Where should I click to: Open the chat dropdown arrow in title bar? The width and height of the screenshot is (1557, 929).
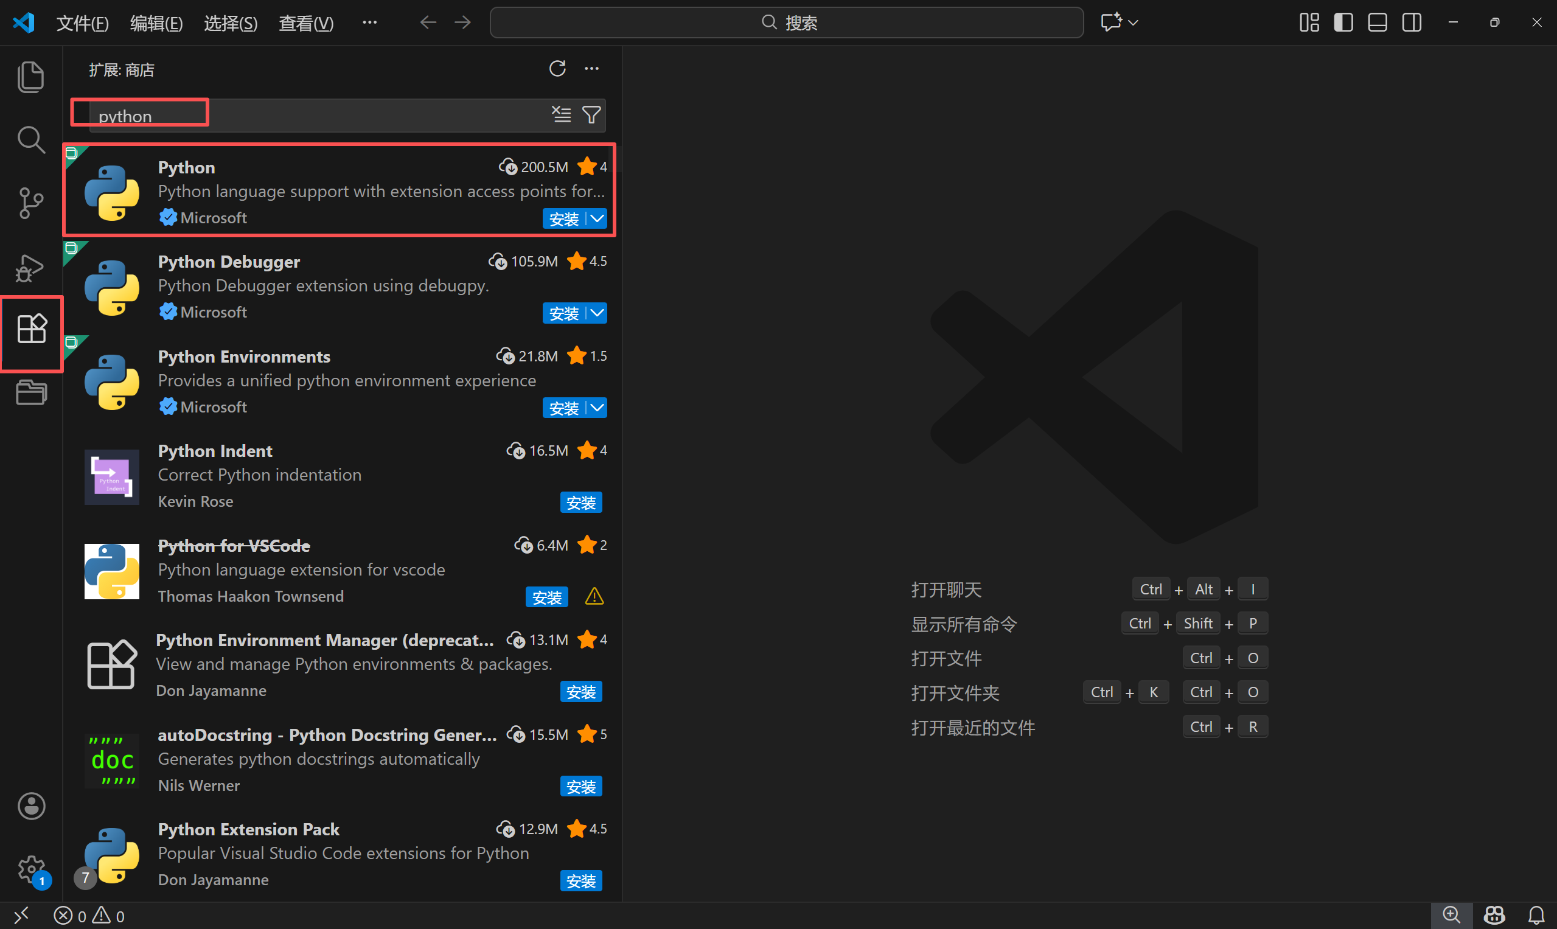point(1133,23)
